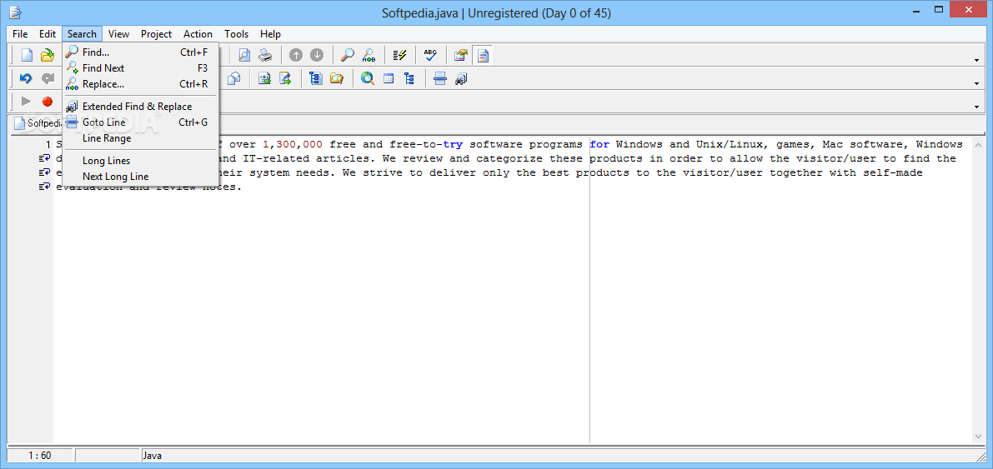Switch to the Softpedia file tab
Image resolution: width=993 pixels, height=469 pixels.
pyautogui.click(x=38, y=122)
